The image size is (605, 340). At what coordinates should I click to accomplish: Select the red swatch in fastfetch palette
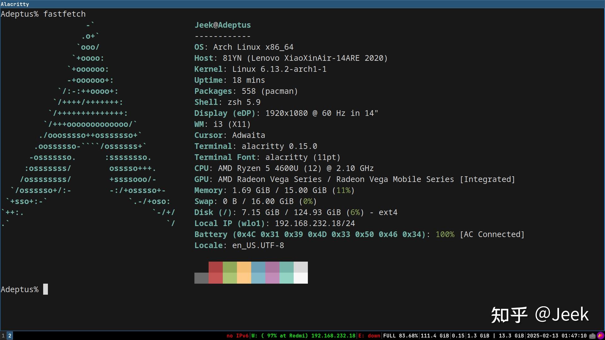tap(216, 273)
